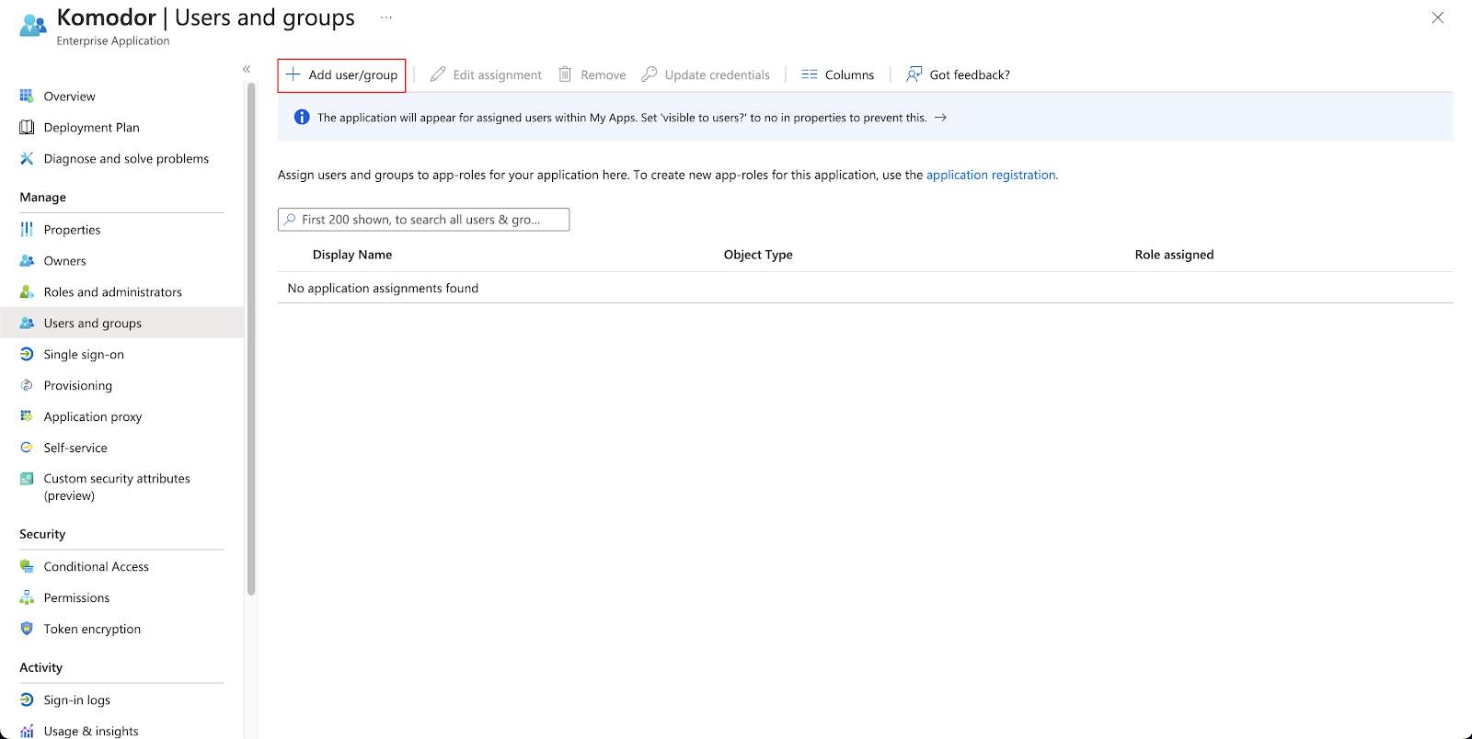Sort by the Display Name column header
Screen dimensions: 1472x739
[x=352, y=255]
